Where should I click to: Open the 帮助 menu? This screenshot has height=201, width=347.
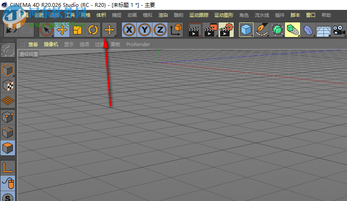pyautogui.click(x=326, y=15)
